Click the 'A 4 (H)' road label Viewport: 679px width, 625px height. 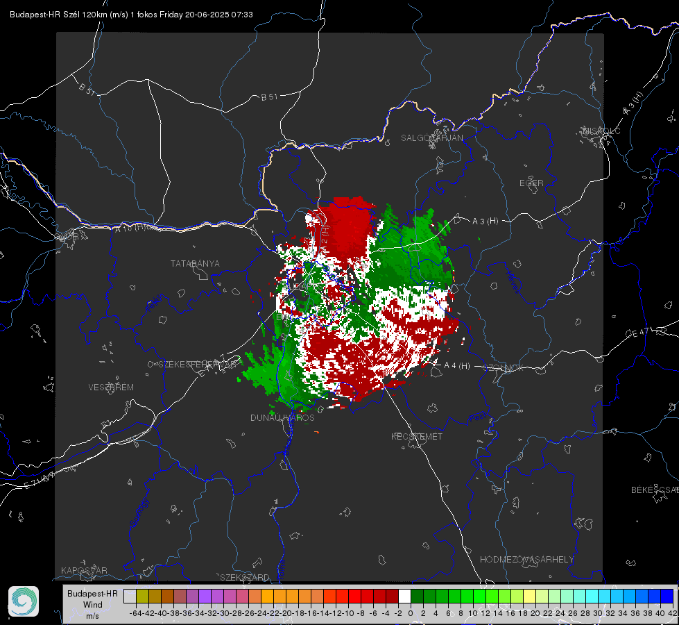tap(457, 366)
